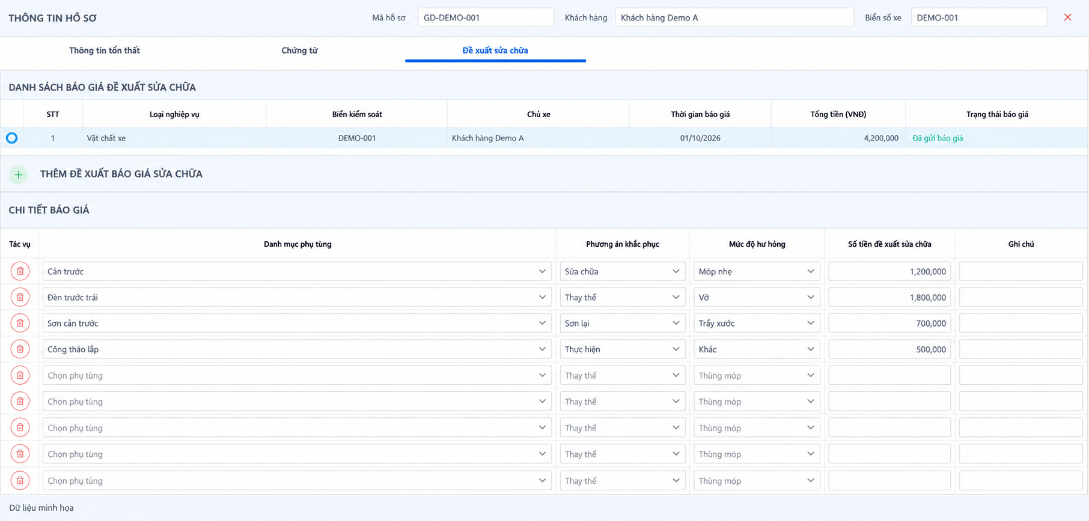The width and height of the screenshot is (1089, 521).
Task: Click the Đã gửi báo giá status
Action: click(x=938, y=138)
